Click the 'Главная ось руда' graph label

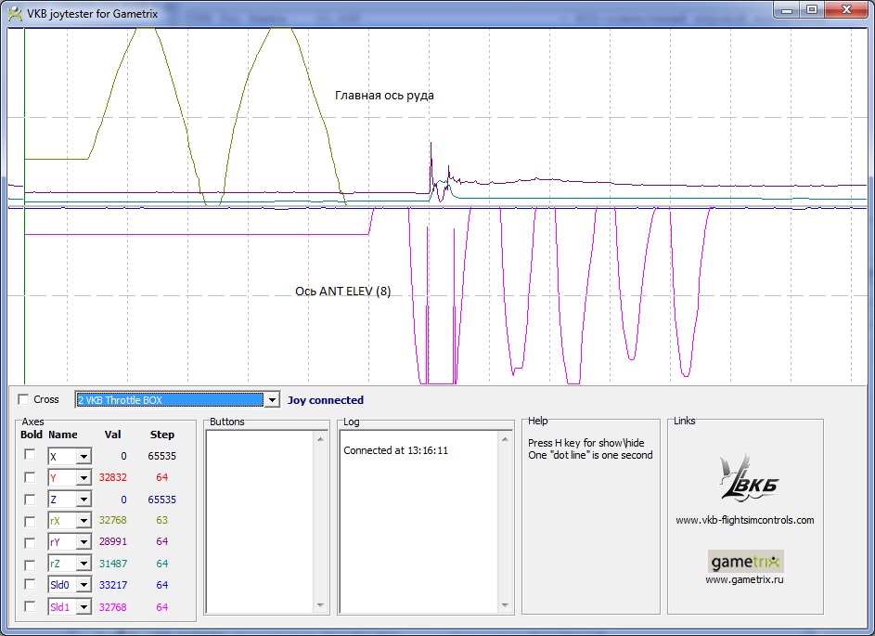coord(384,96)
